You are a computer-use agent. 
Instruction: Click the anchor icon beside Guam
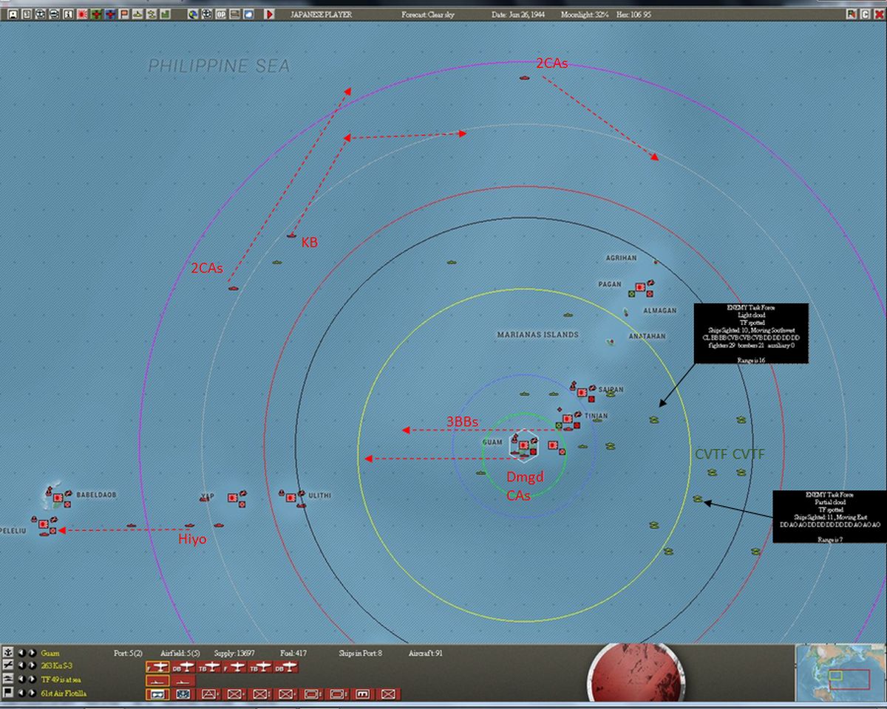click(7, 653)
